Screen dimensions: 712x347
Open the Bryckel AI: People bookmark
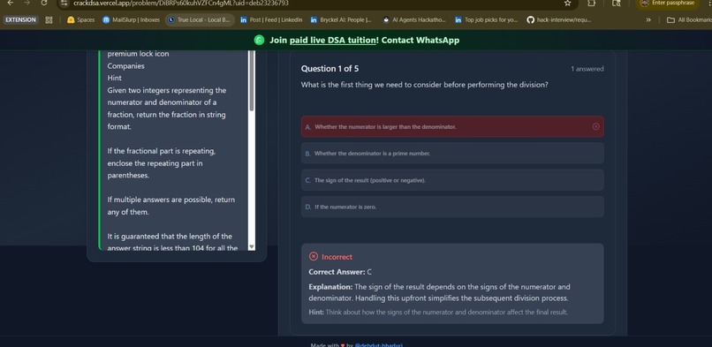341,20
